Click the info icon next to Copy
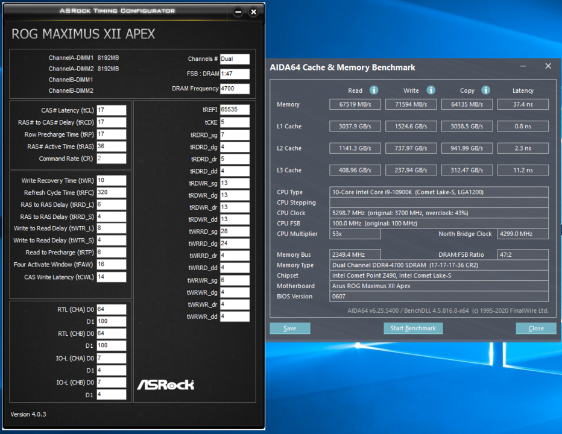This screenshot has width=562, height=434. pos(485,90)
